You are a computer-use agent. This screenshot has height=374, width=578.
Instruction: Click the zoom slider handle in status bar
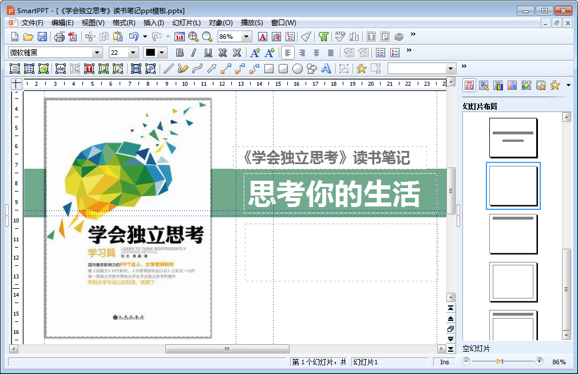click(498, 361)
